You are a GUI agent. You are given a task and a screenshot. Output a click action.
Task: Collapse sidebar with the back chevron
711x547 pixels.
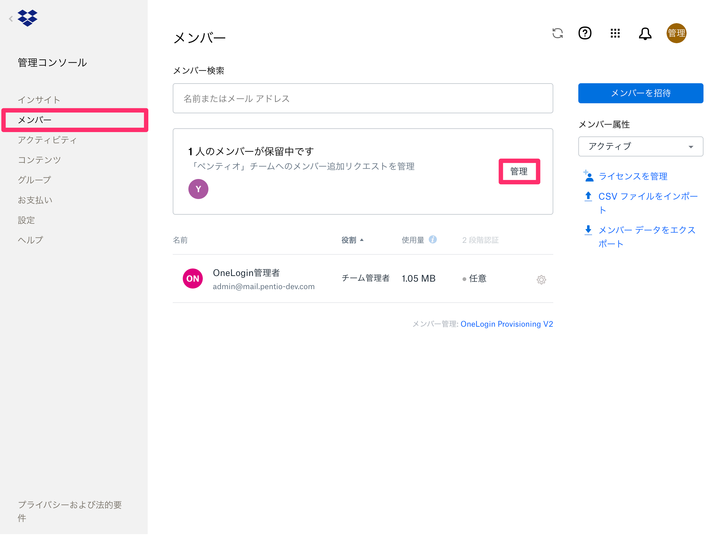coord(11,18)
